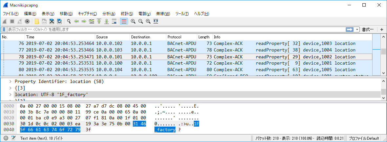Open the display filter history dropdown

click(x=357, y=30)
